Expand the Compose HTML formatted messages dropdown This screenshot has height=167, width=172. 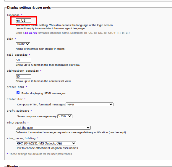point(90,104)
